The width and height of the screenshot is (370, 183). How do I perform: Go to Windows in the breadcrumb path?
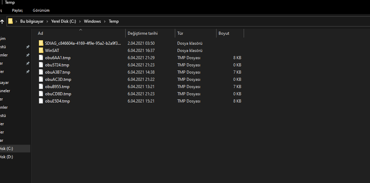(92, 21)
